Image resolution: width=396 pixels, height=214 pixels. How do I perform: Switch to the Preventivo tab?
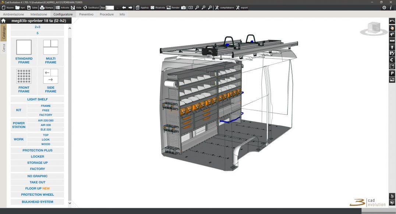86,14
